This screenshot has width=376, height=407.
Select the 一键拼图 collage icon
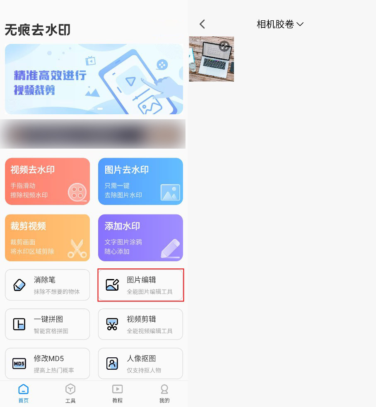coord(19,324)
